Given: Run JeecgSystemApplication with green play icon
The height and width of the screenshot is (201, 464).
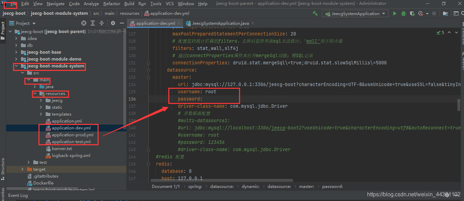Looking at the screenshot, I should 395,13.
